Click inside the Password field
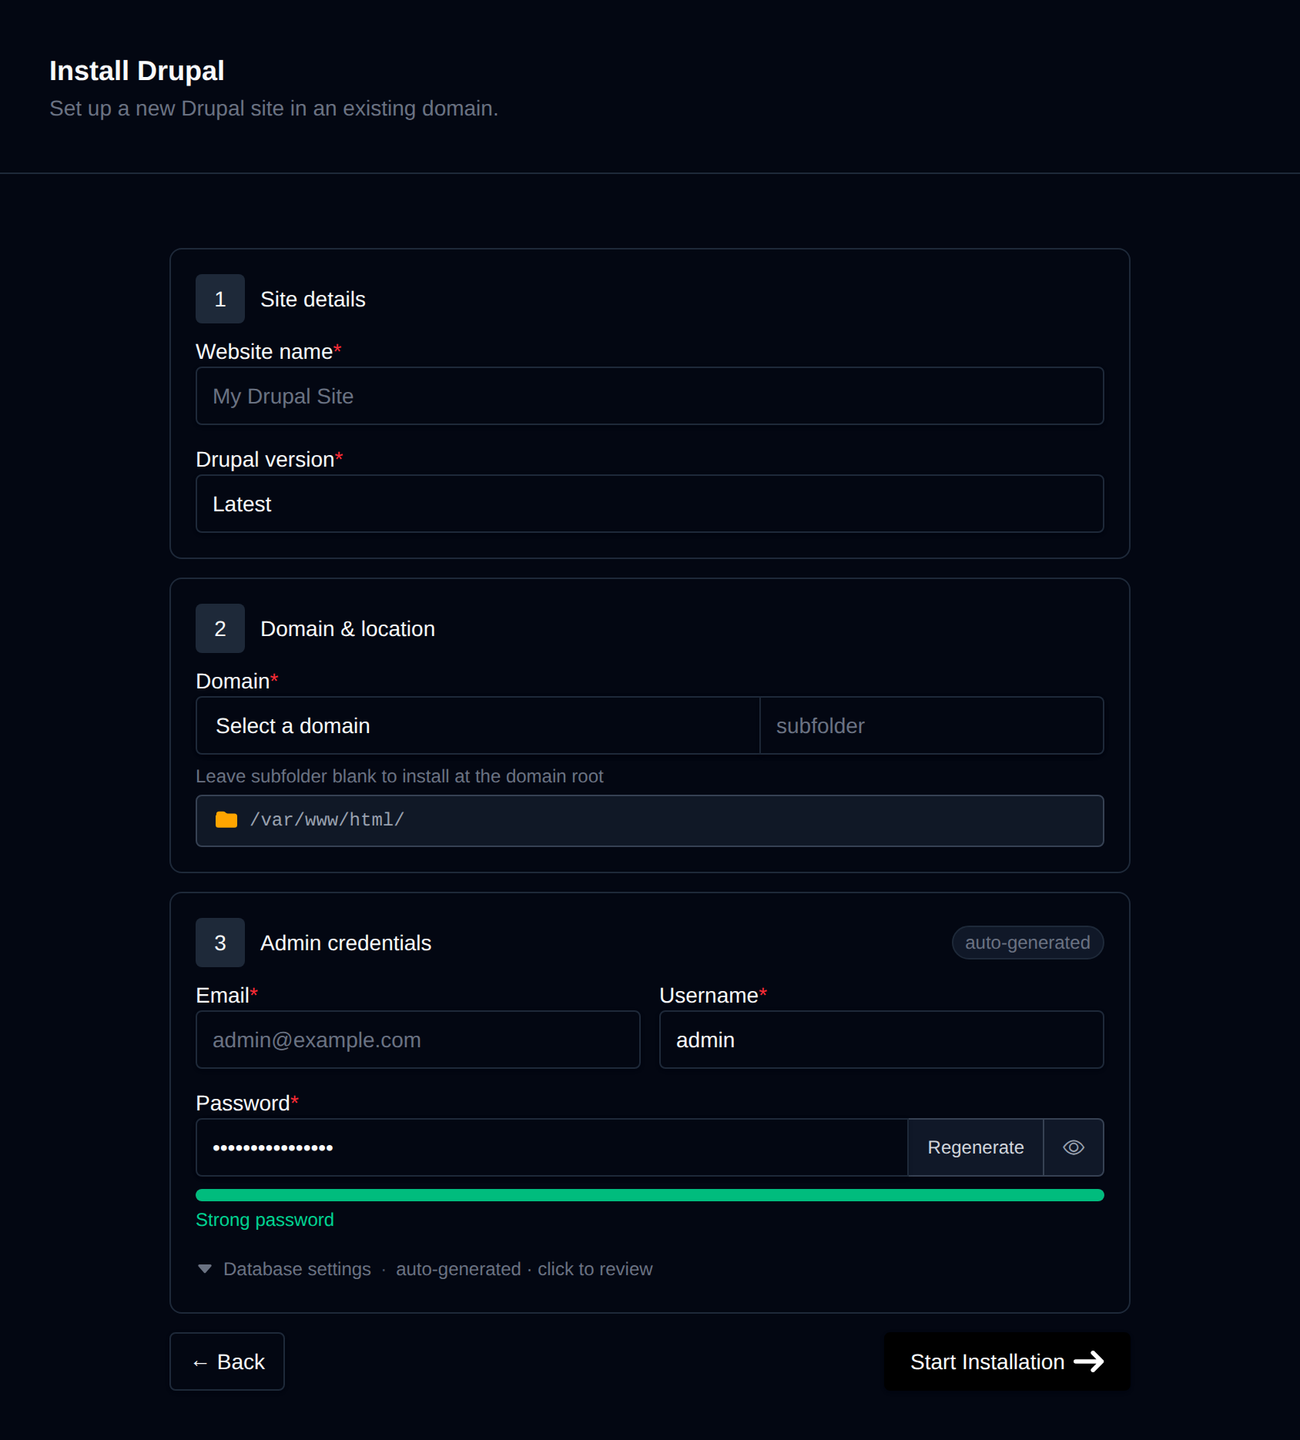 point(551,1147)
